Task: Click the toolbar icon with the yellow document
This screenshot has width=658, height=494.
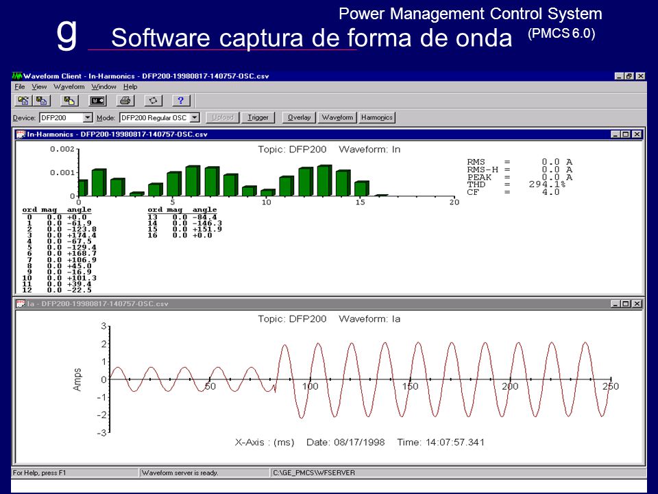Action: [x=69, y=101]
